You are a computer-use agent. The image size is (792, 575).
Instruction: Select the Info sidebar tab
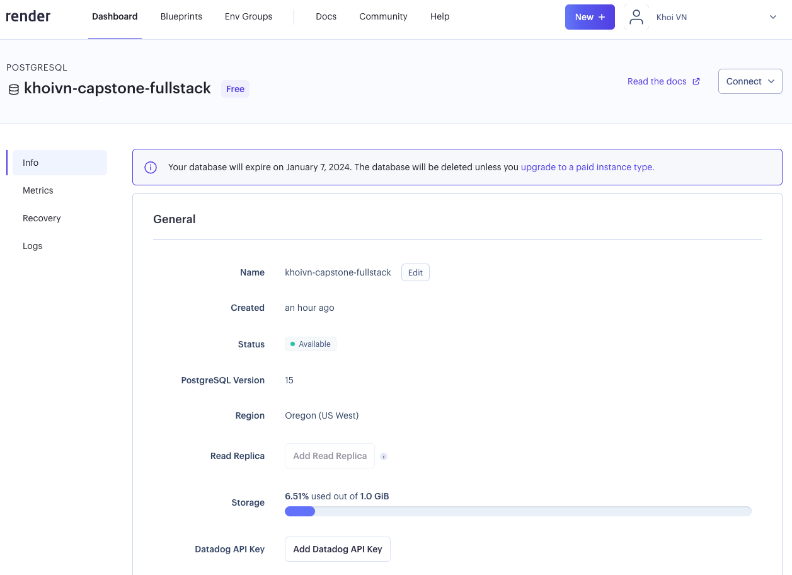coord(60,163)
